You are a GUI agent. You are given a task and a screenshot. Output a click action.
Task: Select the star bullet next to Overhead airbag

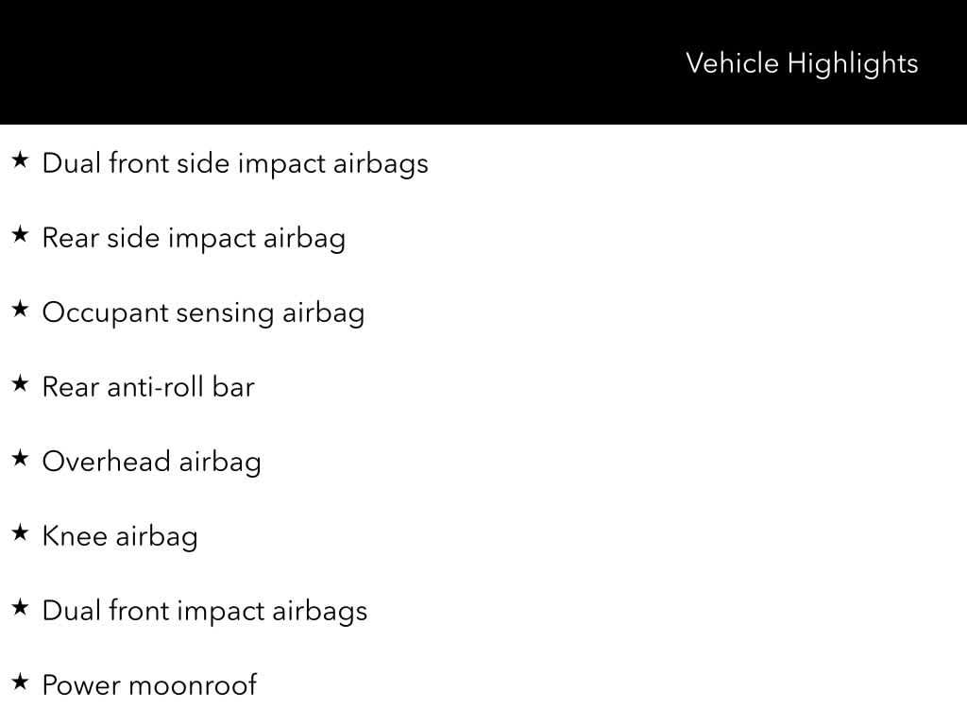pyautogui.click(x=20, y=459)
